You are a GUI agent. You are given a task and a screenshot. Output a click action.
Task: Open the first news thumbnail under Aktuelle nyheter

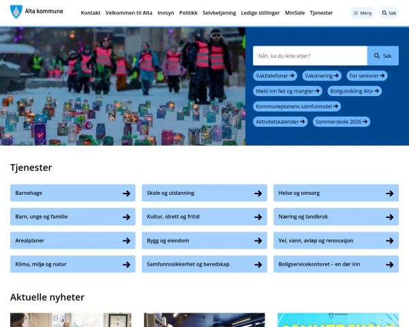tap(71, 320)
